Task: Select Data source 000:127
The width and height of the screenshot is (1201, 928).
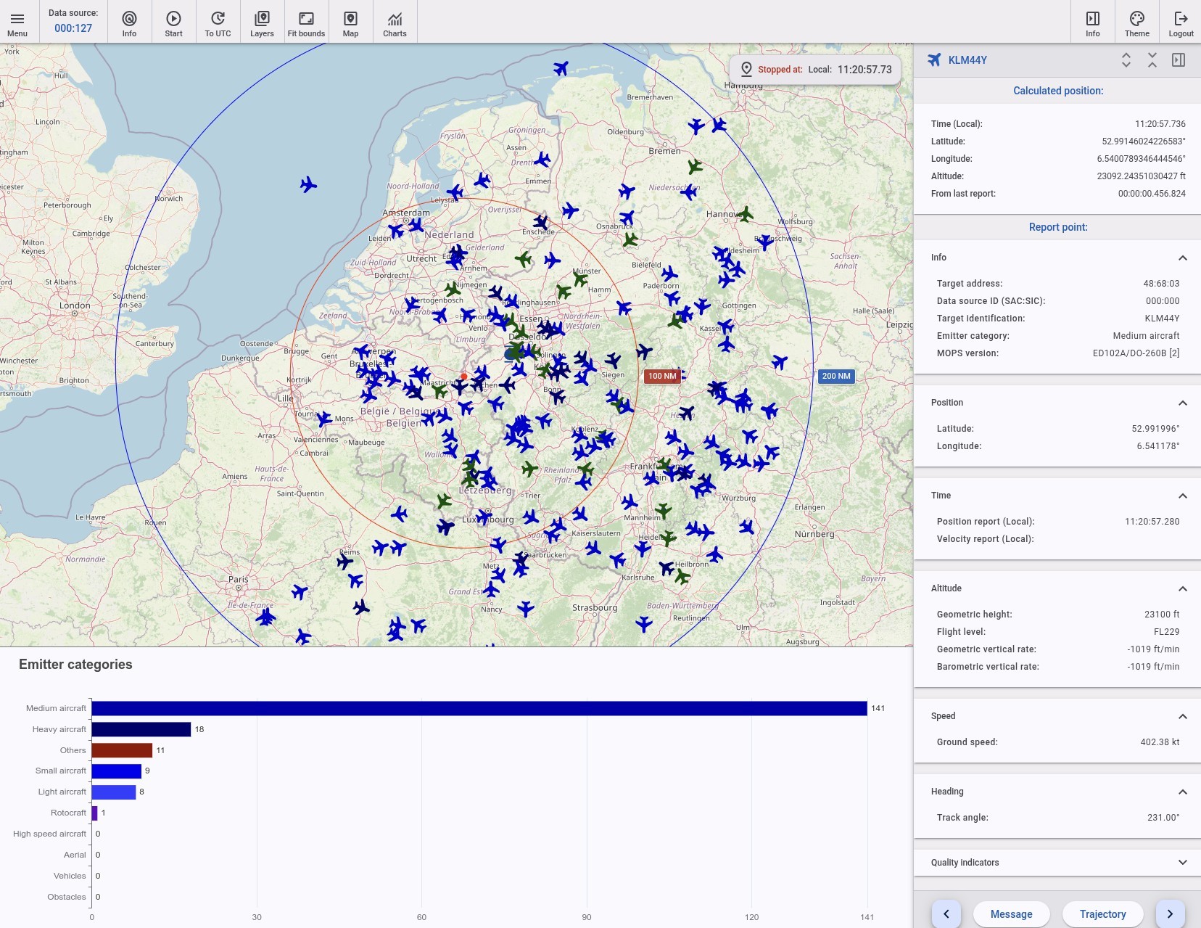Action: pyautogui.click(x=73, y=28)
